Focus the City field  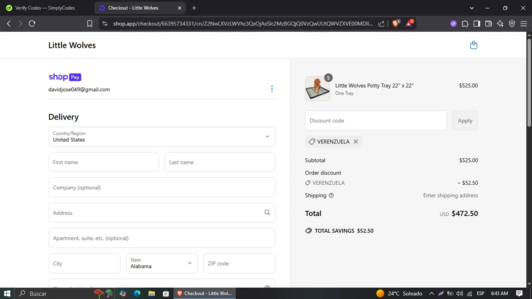pyautogui.click(x=84, y=263)
